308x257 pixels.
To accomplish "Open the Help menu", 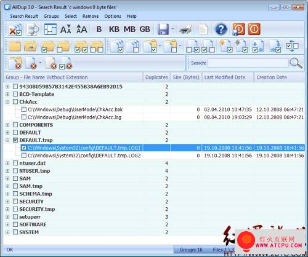I will [x=132, y=16].
